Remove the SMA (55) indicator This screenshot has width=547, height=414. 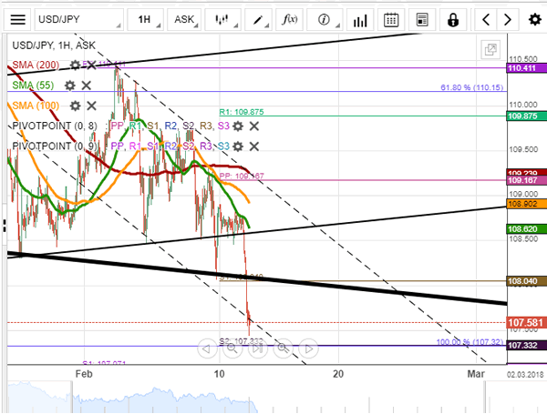(x=87, y=85)
